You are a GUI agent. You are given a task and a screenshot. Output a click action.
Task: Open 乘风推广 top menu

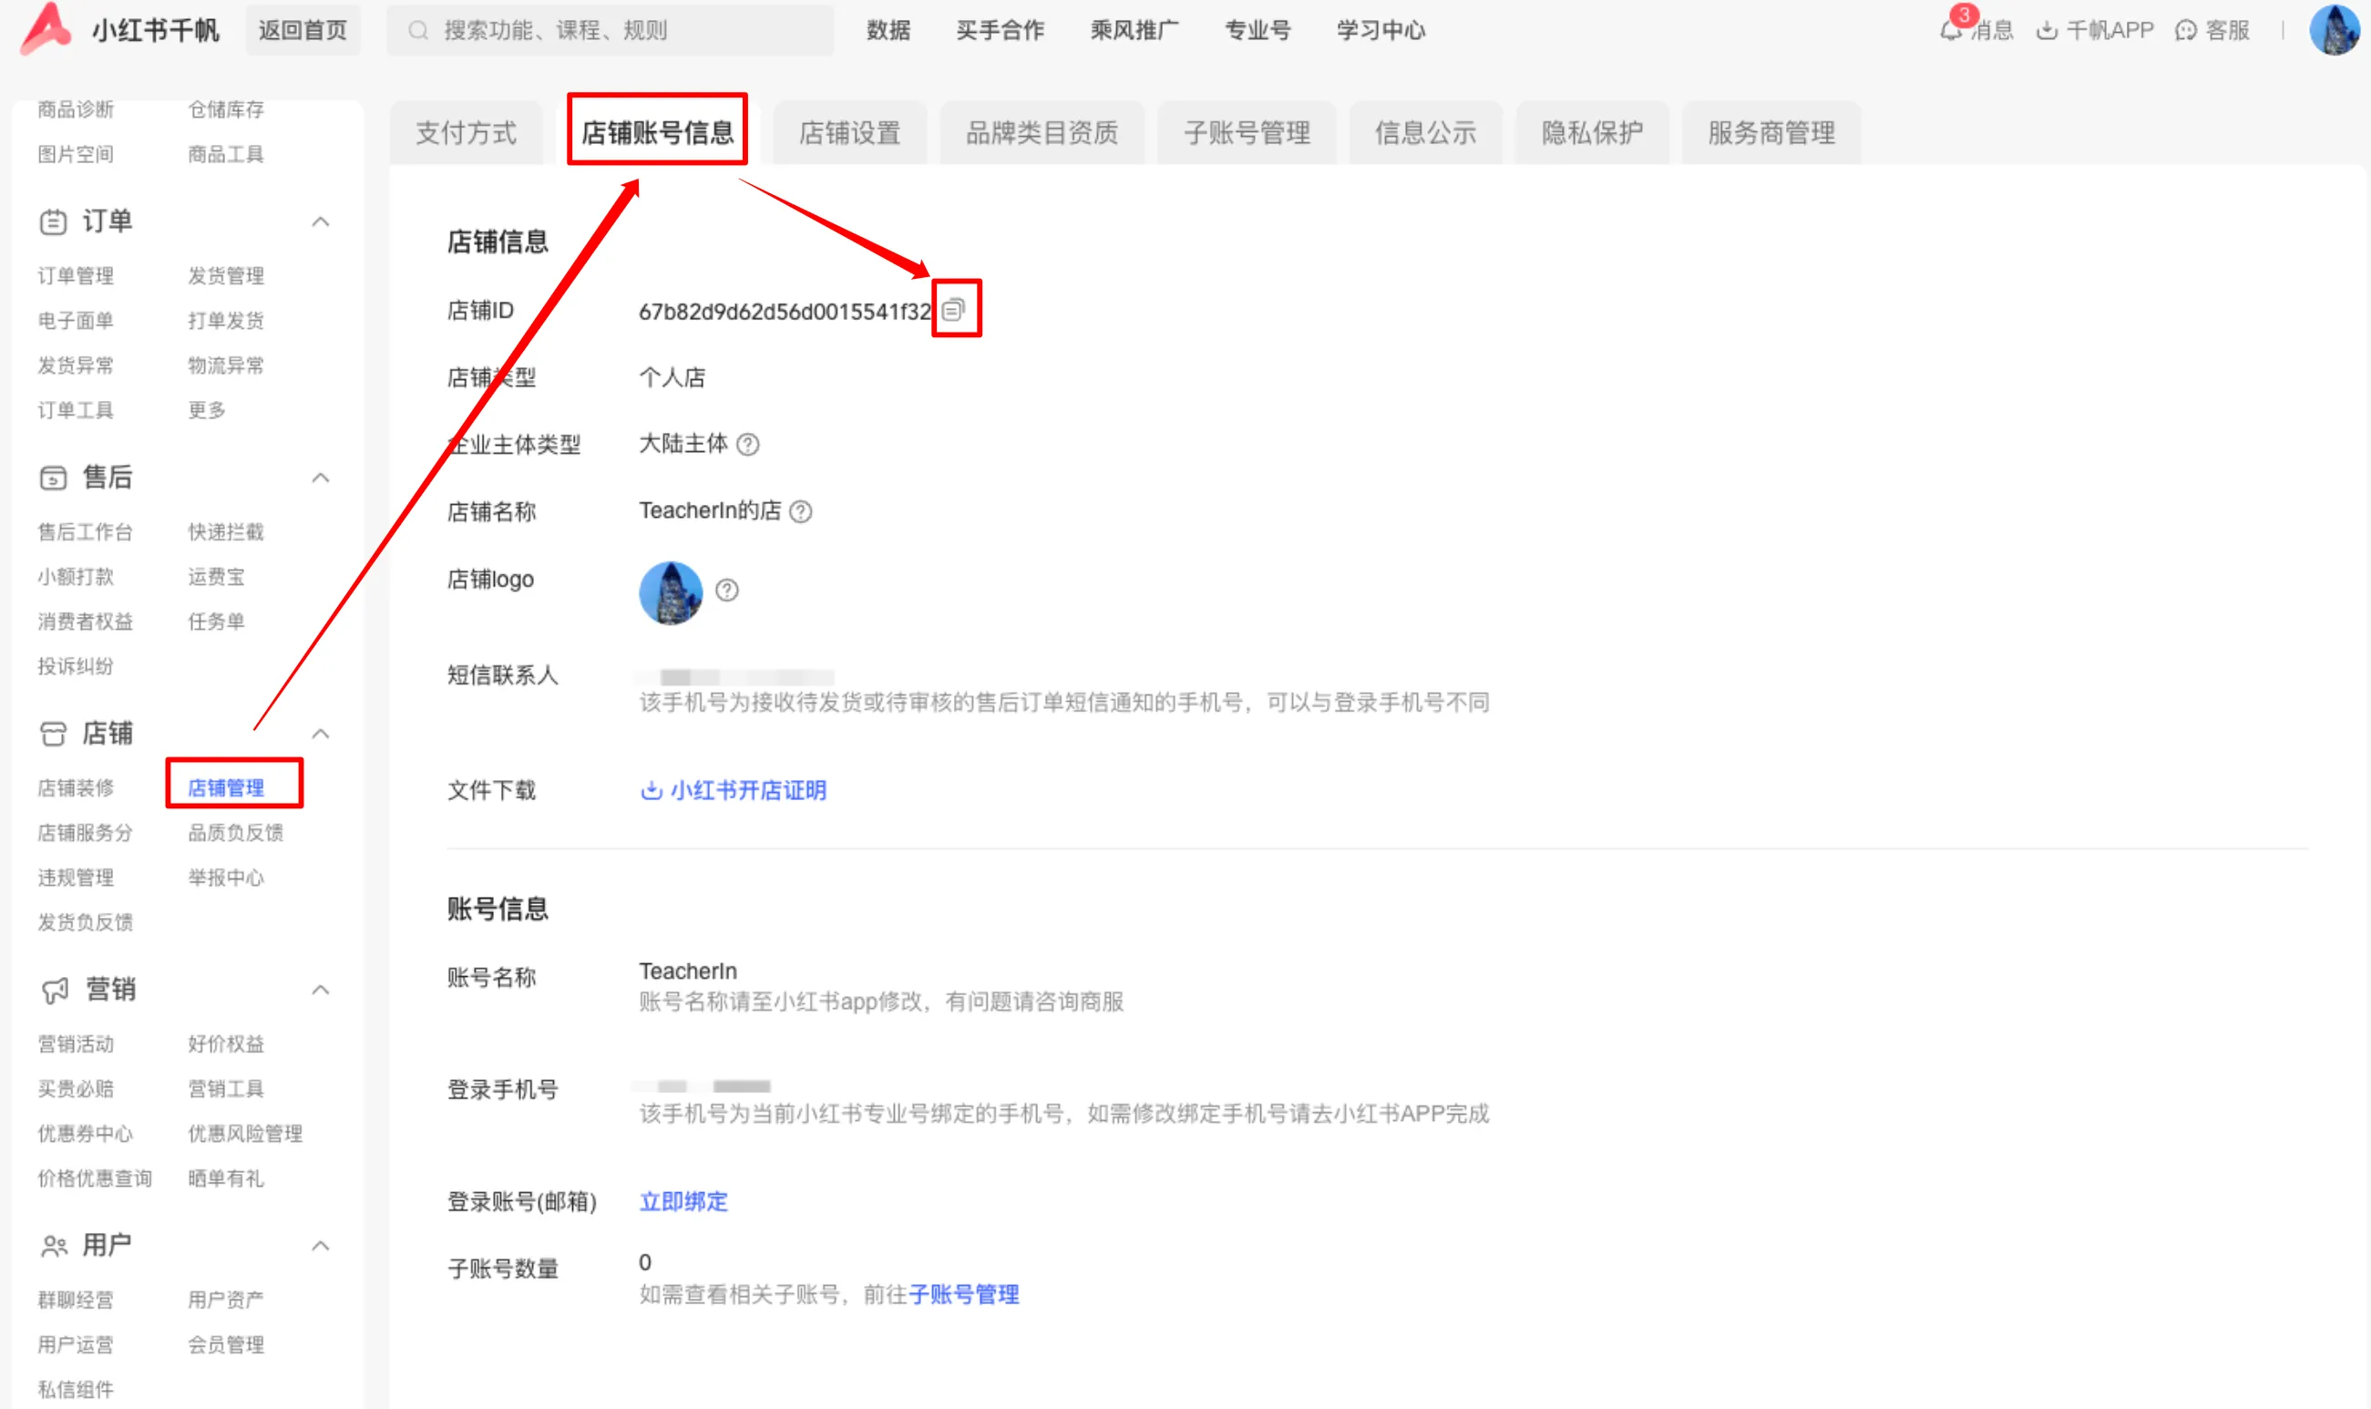click(x=1134, y=30)
